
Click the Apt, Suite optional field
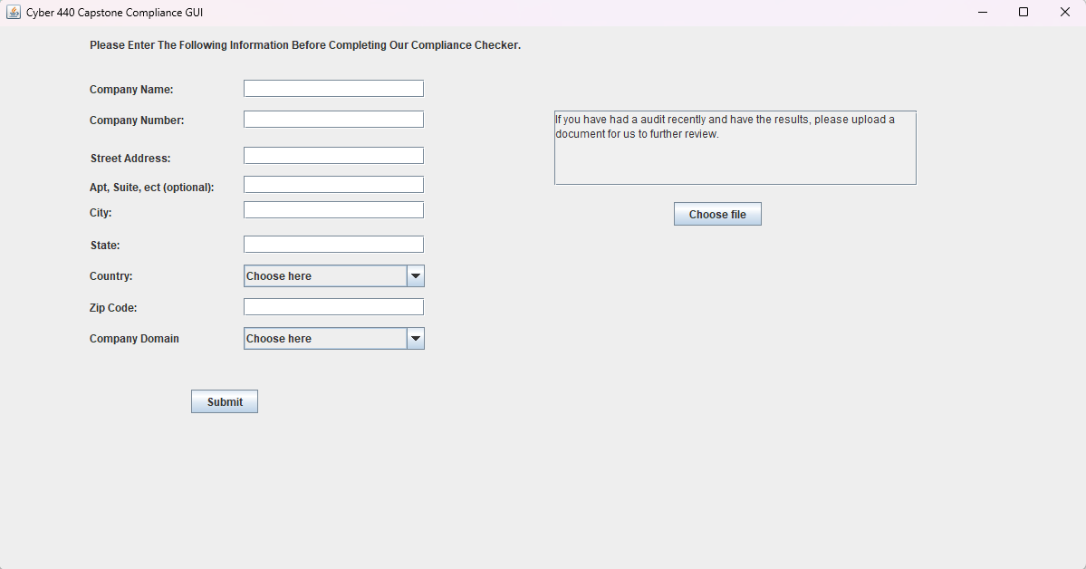[333, 185]
